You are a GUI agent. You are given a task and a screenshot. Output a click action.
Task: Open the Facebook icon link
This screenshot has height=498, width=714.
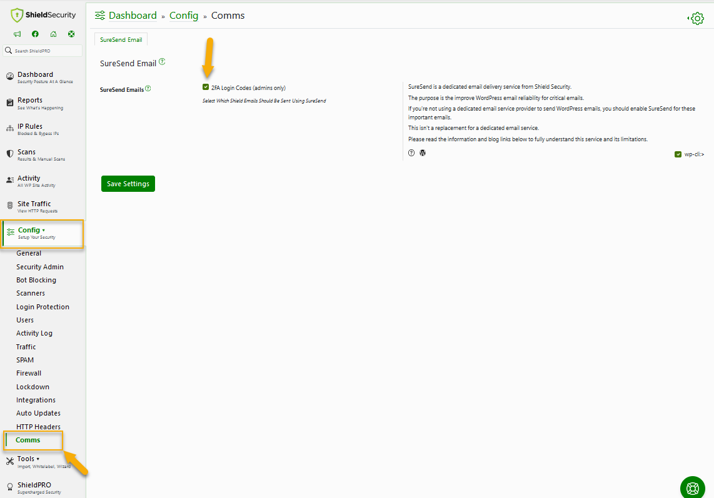[x=35, y=34]
